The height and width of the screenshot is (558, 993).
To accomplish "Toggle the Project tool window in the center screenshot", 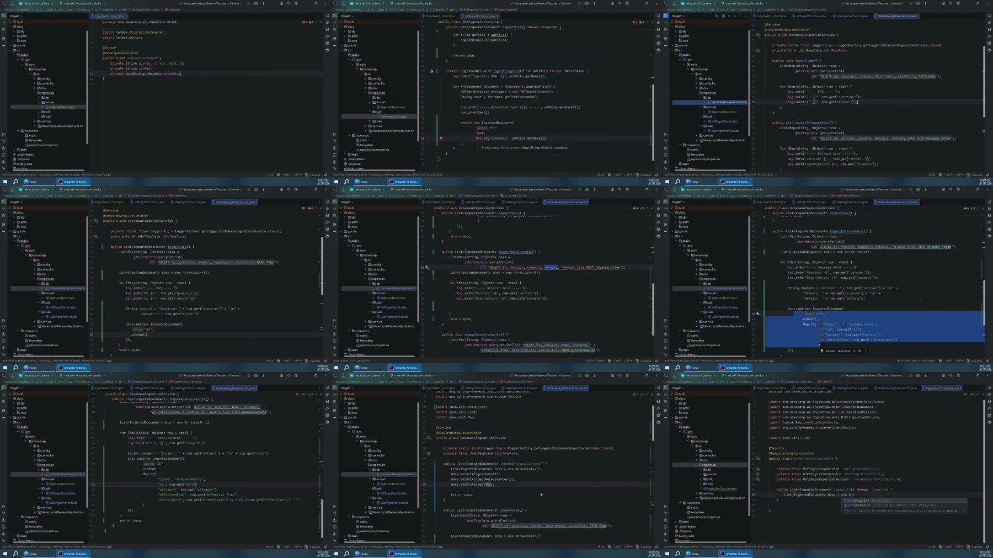I will tap(334, 202).
